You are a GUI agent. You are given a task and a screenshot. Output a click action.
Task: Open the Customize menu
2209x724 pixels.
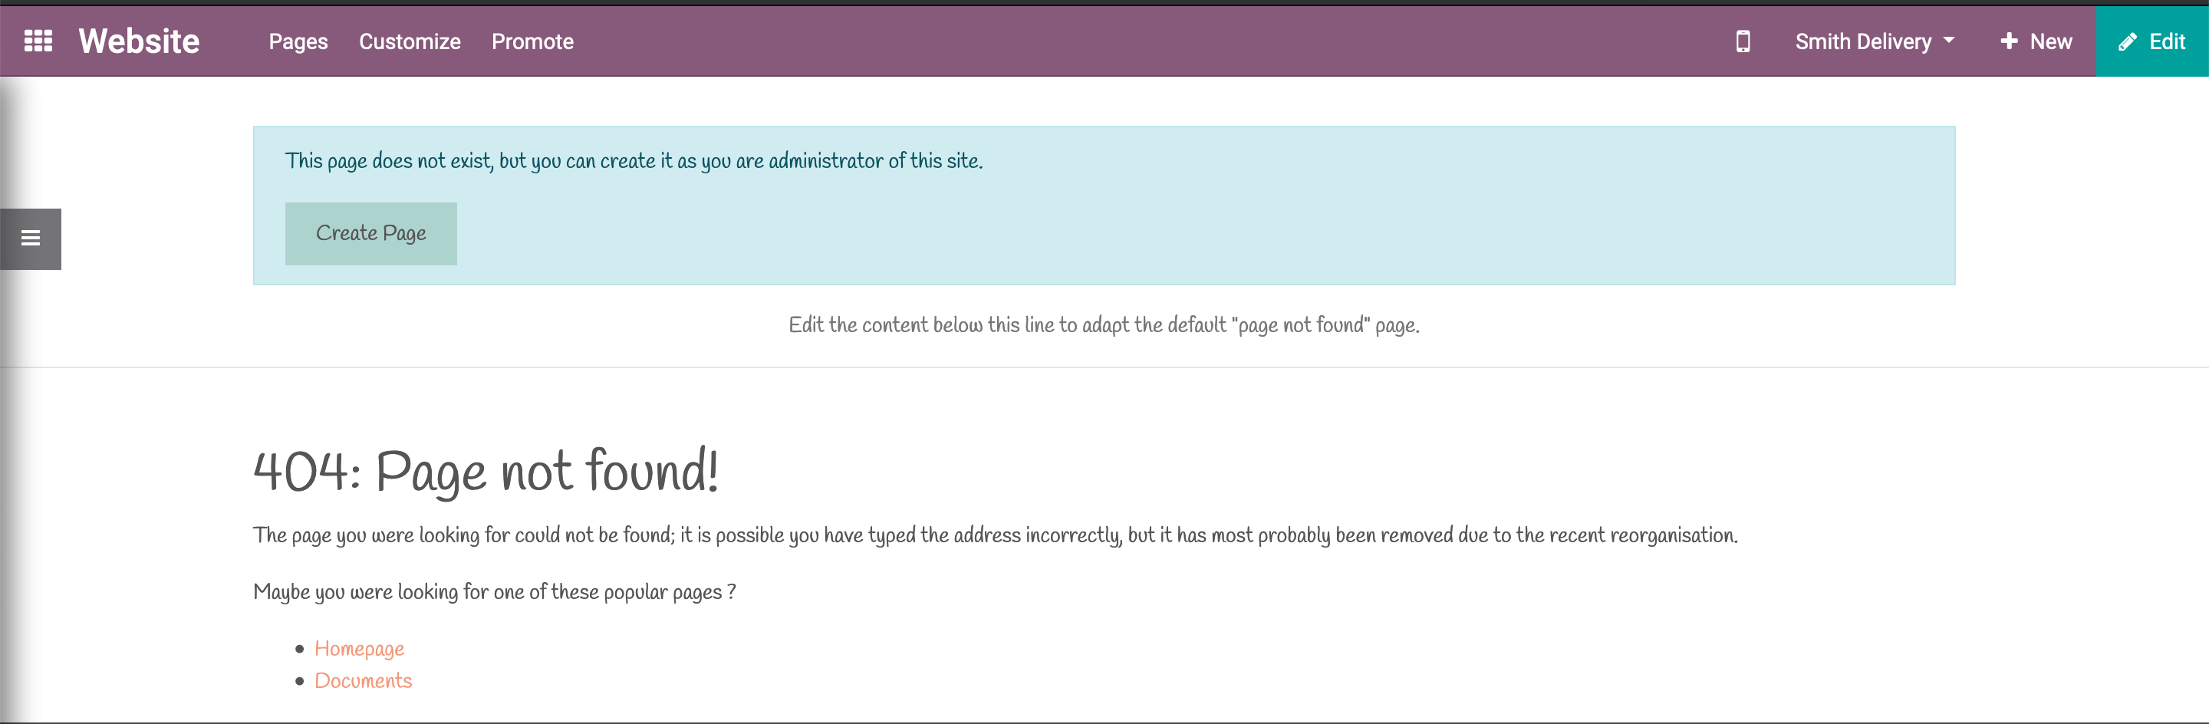410,41
